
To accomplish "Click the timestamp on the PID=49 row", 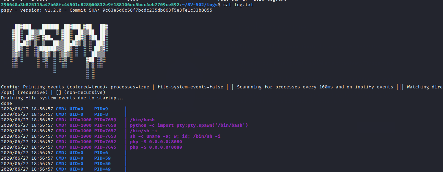I will click(27, 169).
